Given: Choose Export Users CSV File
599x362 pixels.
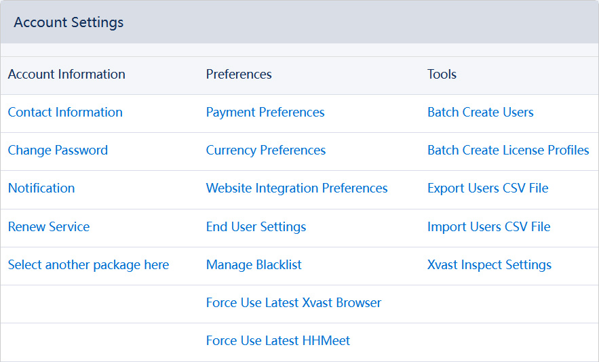Looking at the screenshot, I should 488,188.
